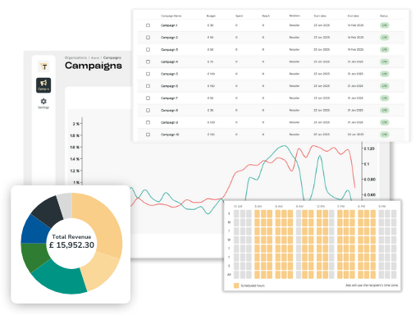Open Campaign 4 from the table
420x315 pixels.
point(169,62)
